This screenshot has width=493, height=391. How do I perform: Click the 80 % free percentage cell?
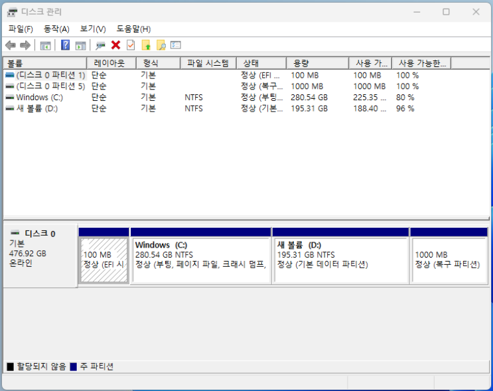click(x=405, y=98)
